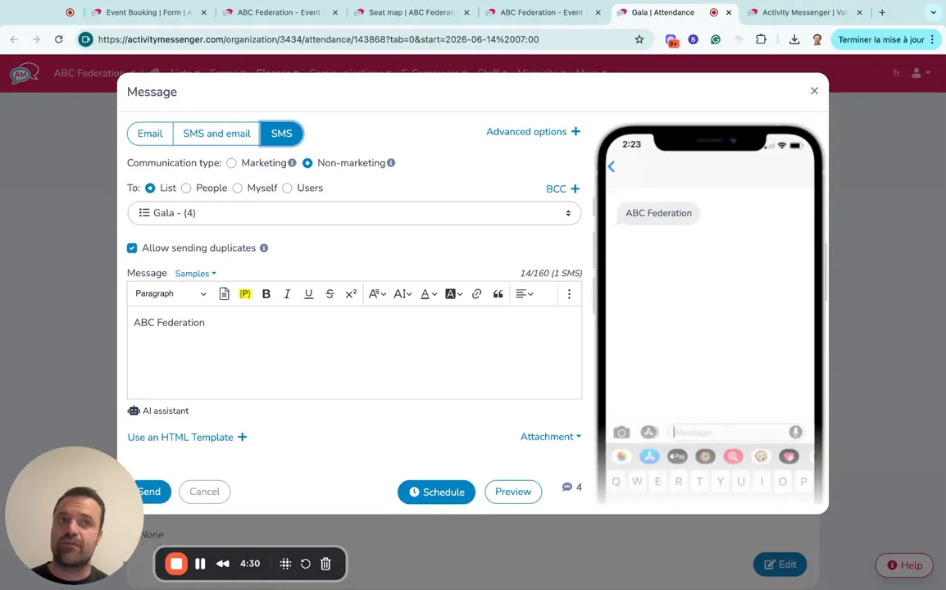946x590 pixels.
Task: Click Terminer la mise à jour button
Action: (x=885, y=40)
